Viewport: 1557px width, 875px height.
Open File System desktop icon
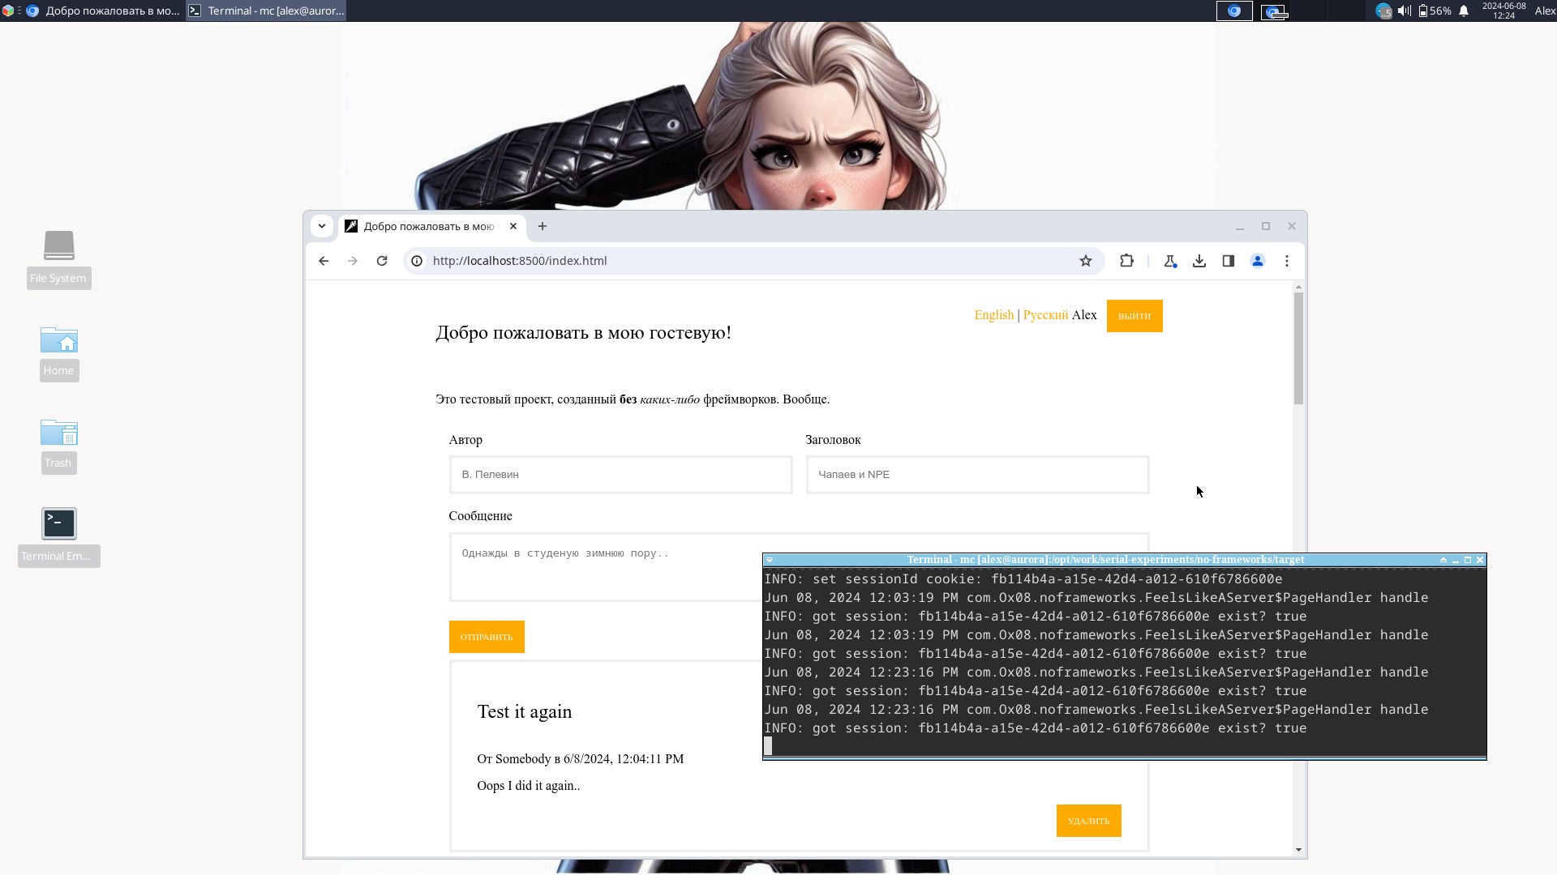point(58,259)
